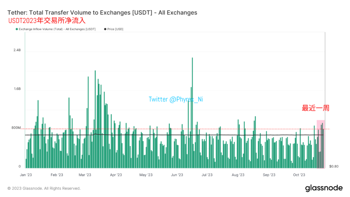Click the red 最近一周 annotation label
The image size is (350, 197).
point(315,108)
